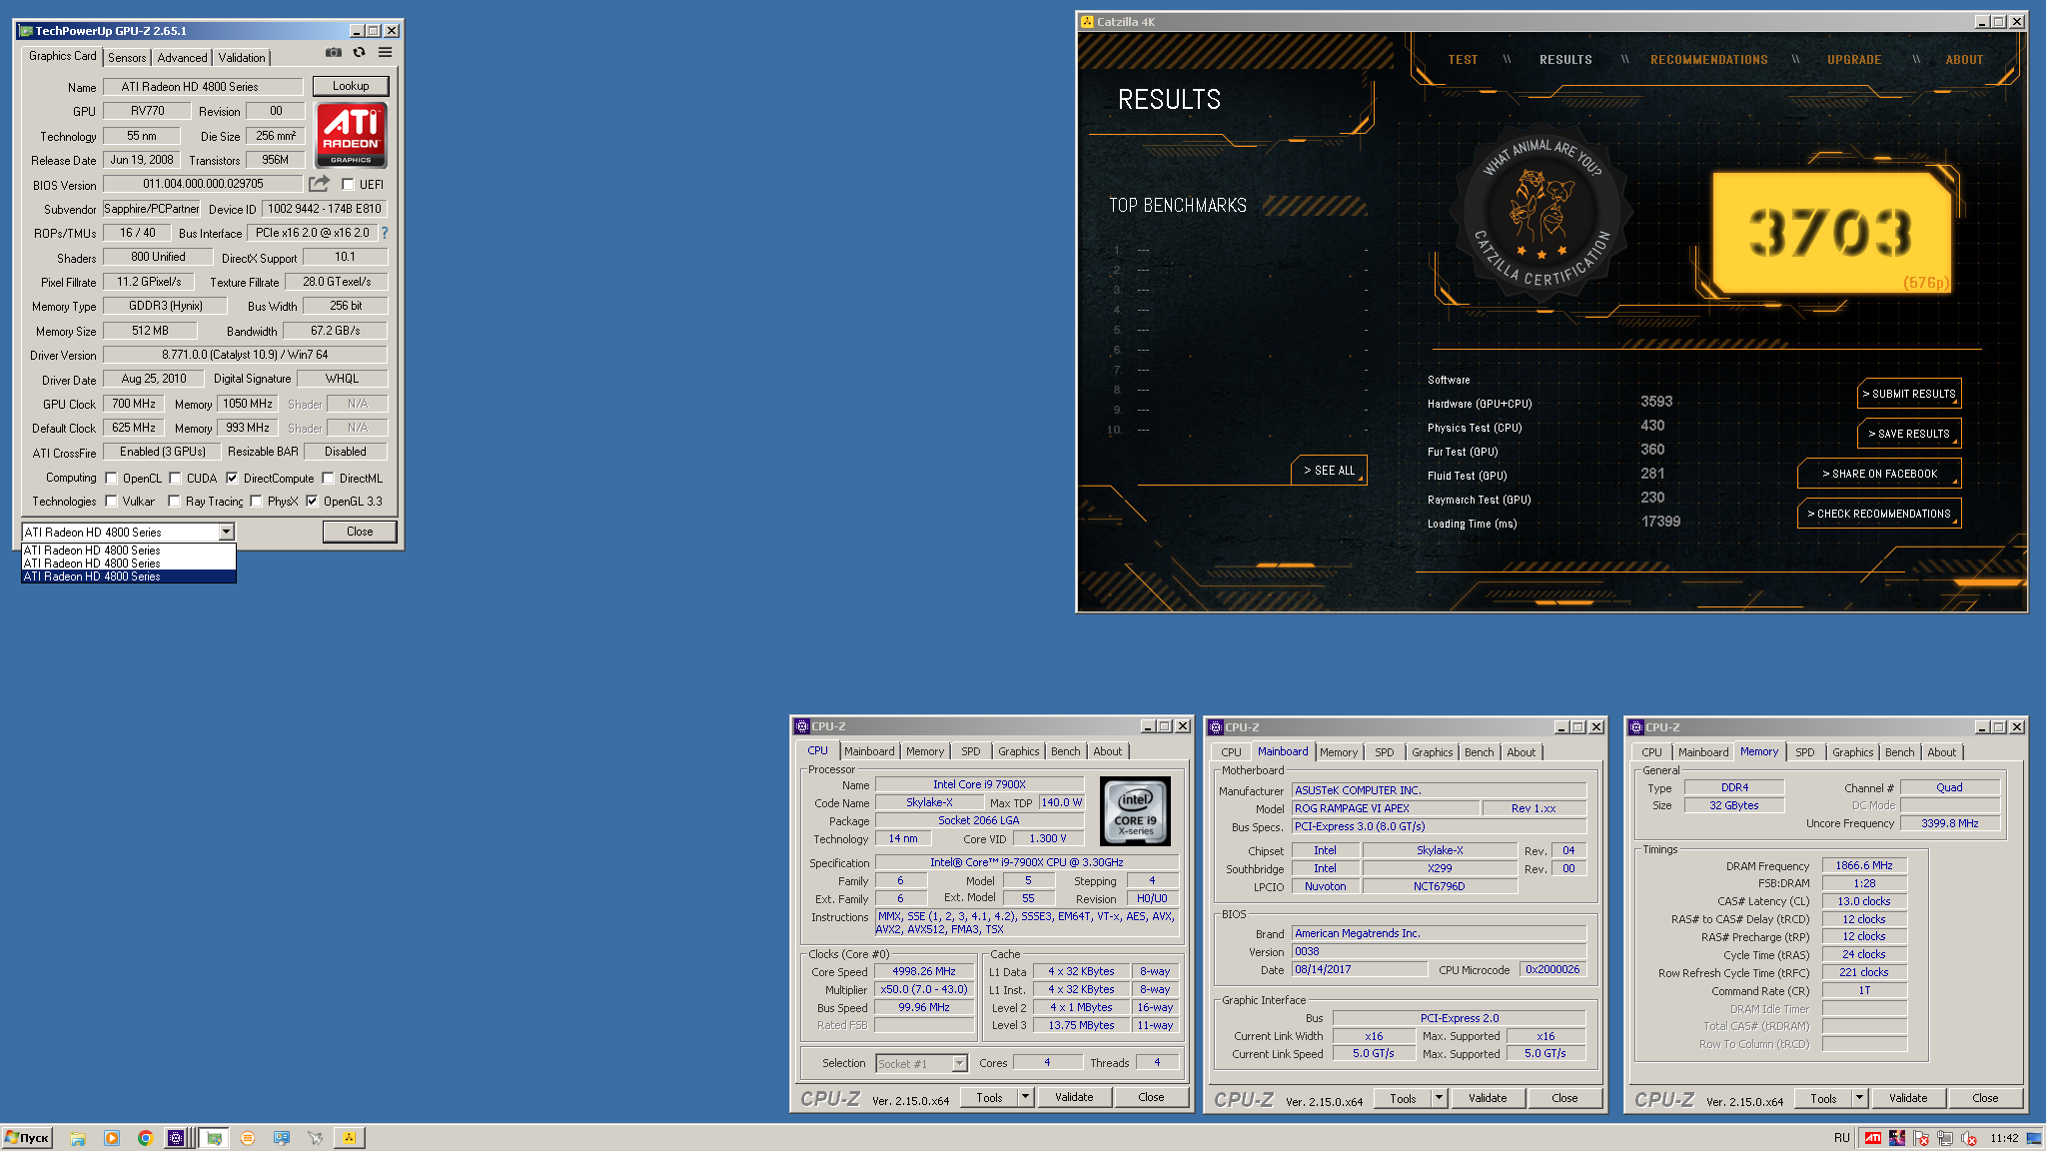Image resolution: width=2046 pixels, height=1151 pixels.
Task: Click the BIOS Version field in GPU-Z
Action: click(x=203, y=184)
